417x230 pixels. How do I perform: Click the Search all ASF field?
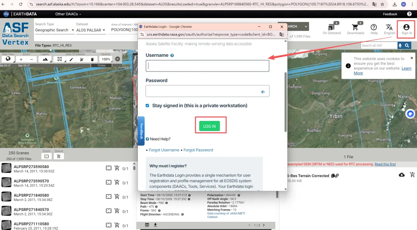[379, 46]
